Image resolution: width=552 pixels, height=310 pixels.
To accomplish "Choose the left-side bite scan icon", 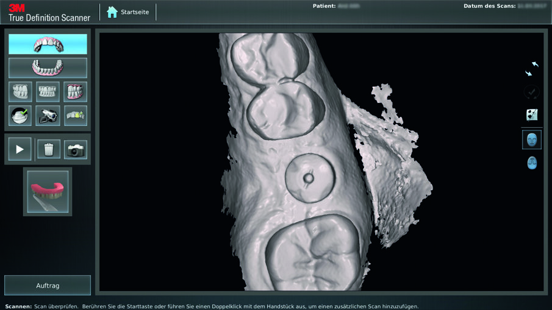I will coord(20,92).
